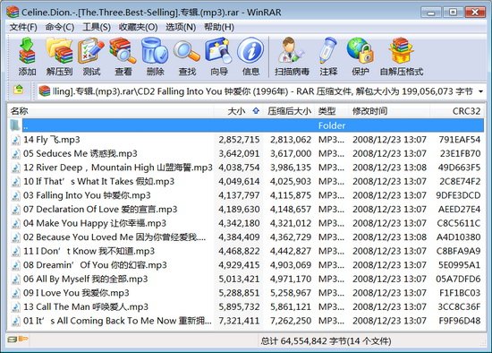The image size is (492, 353).
Task: Sort by 修改时间 column header
Action: pos(389,111)
